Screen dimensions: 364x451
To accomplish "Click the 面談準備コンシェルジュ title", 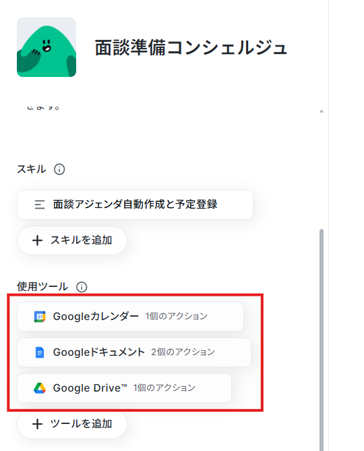I will tap(191, 47).
